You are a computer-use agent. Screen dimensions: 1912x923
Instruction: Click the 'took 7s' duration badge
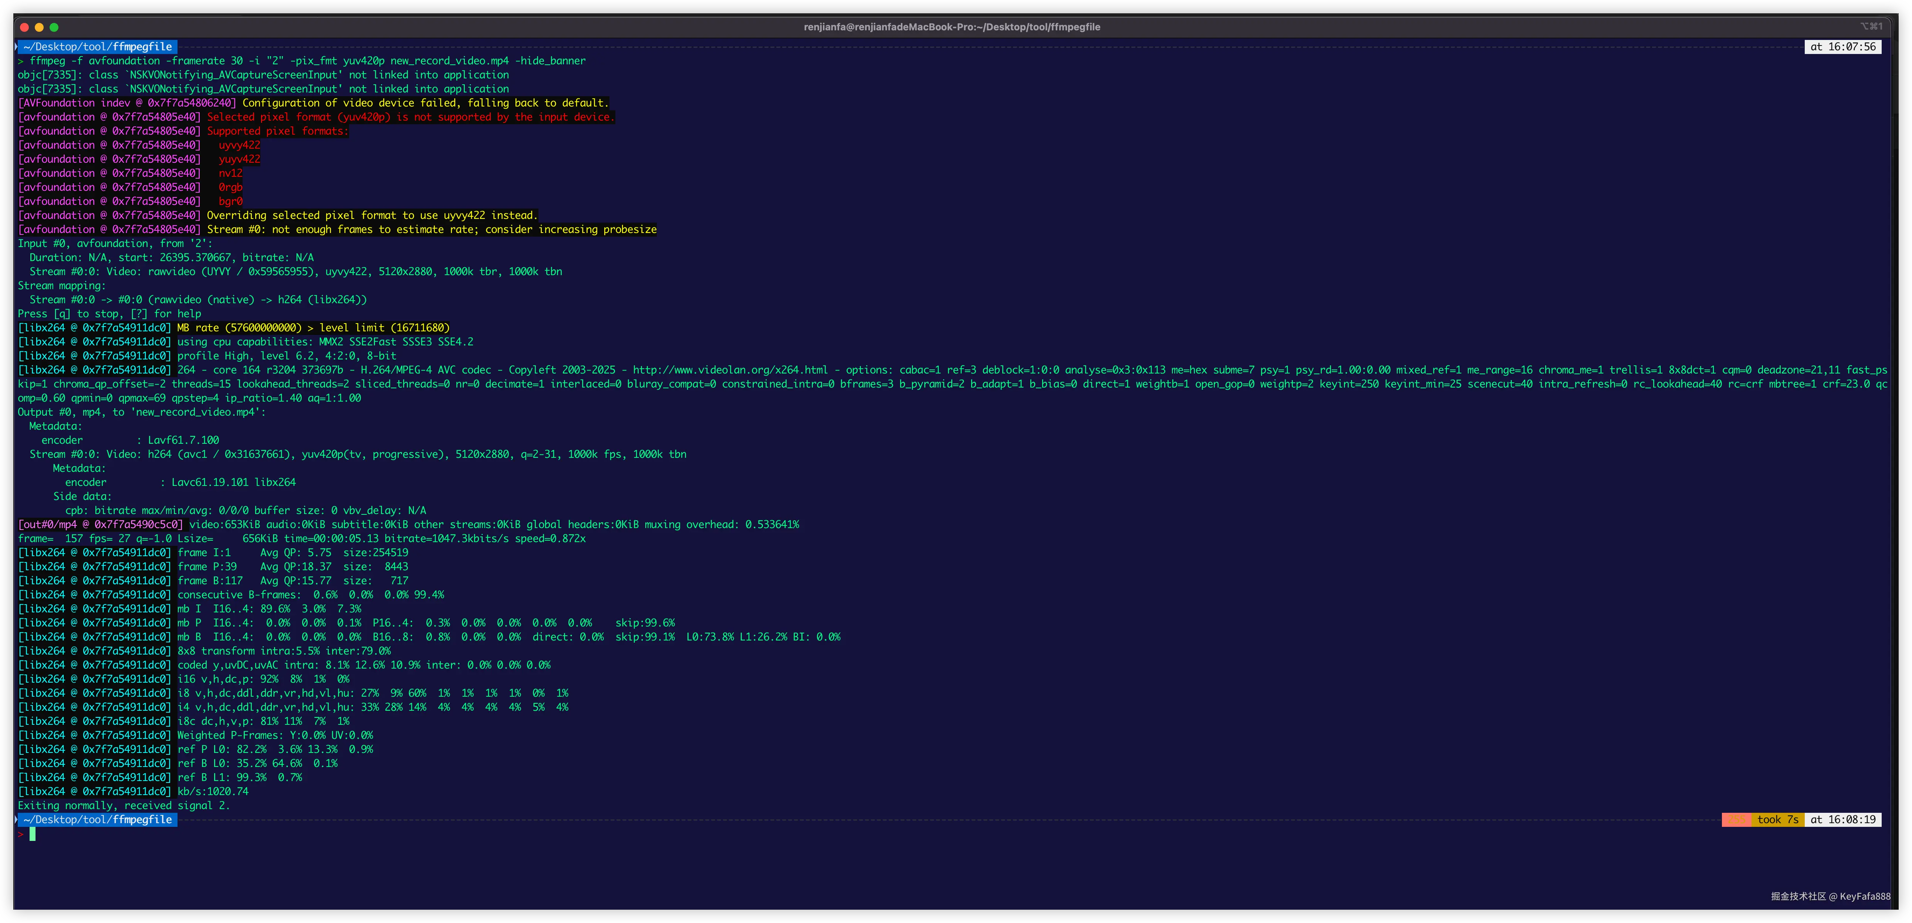(1777, 820)
